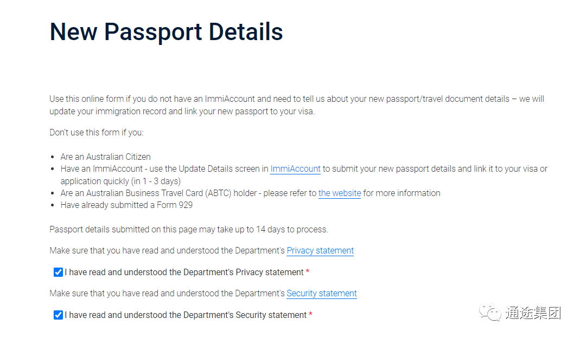This screenshot has width=580, height=338.
Task: Click the red asterisk after Privacy statement
Action: tap(308, 271)
